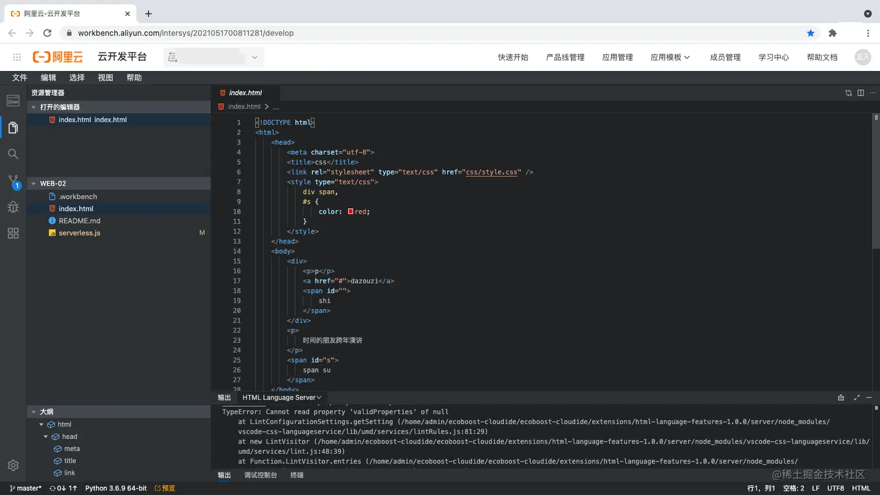Go to 产品线管理
The image size is (880, 495).
click(x=565, y=57)
